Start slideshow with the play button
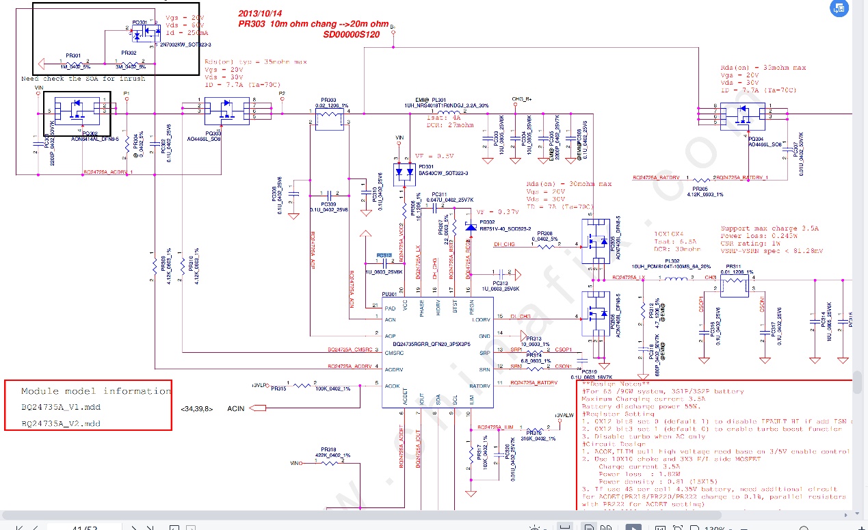 click(633, 529)
